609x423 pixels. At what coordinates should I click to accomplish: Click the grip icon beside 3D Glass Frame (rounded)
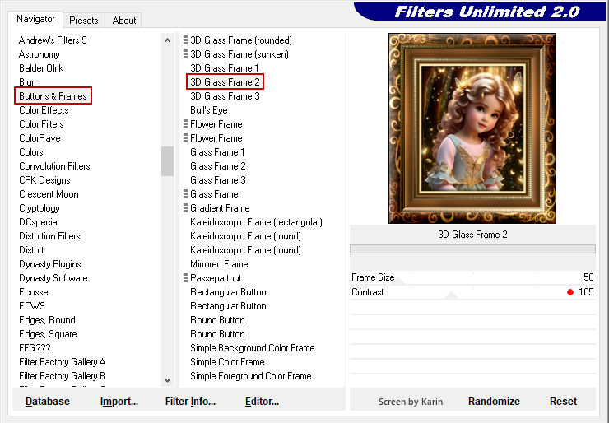click(x=186, y=40)
